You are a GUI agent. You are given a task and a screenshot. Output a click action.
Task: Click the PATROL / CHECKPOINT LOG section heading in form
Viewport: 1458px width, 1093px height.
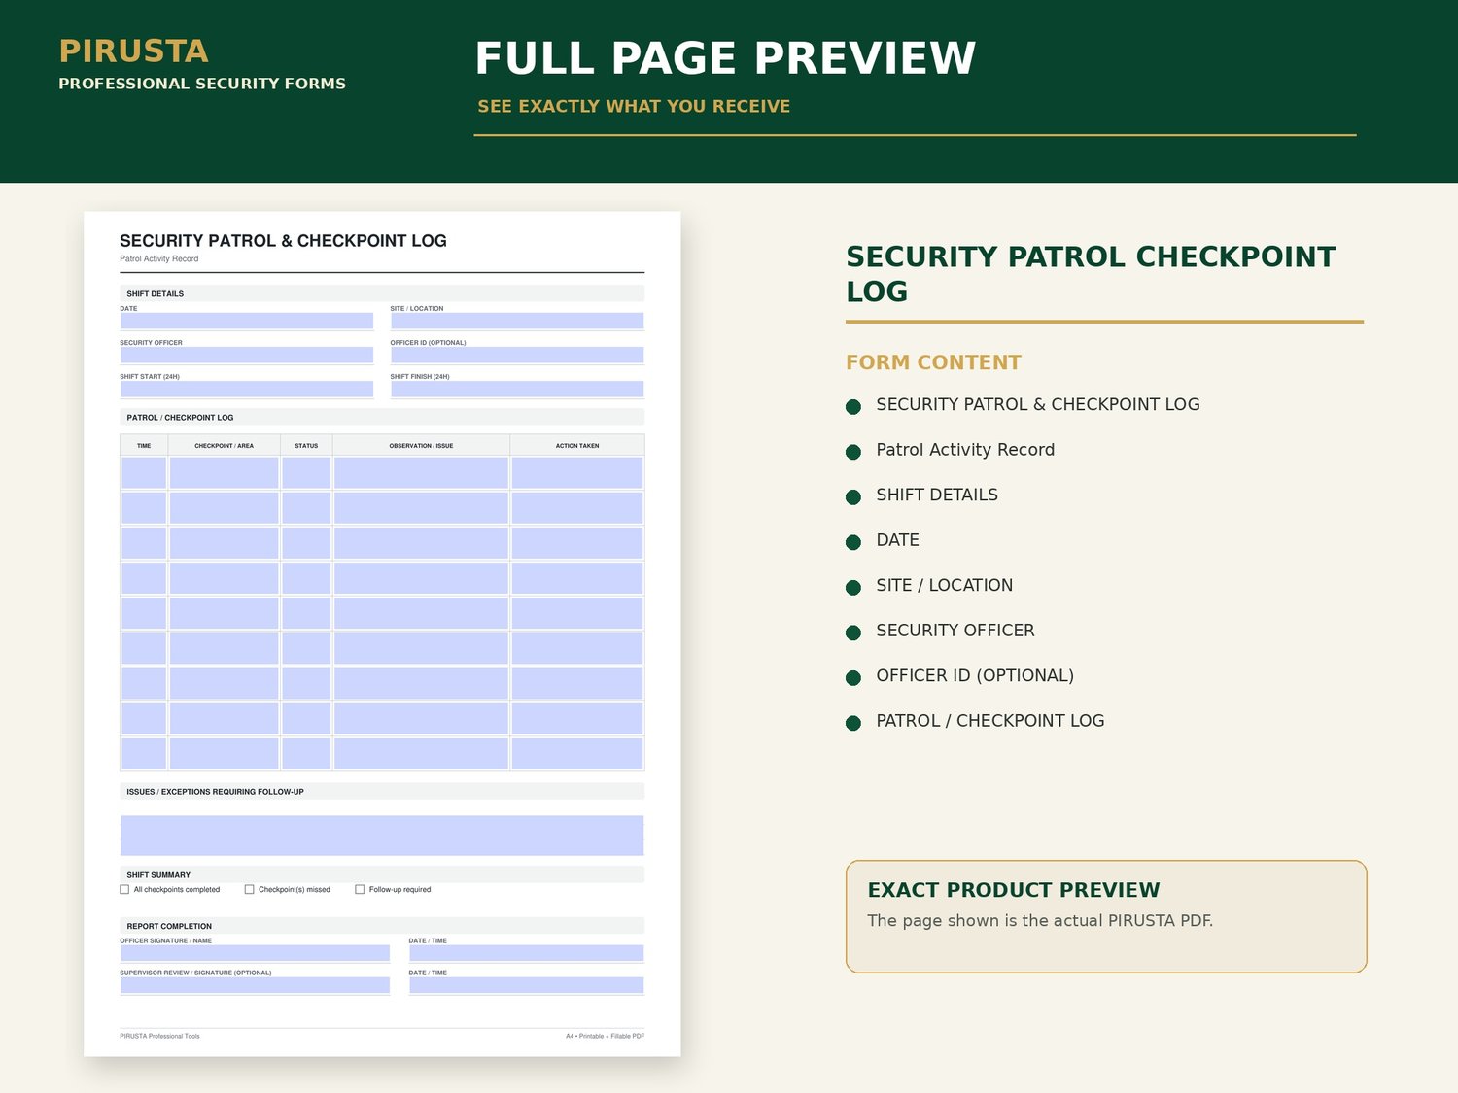click(180, 418)
